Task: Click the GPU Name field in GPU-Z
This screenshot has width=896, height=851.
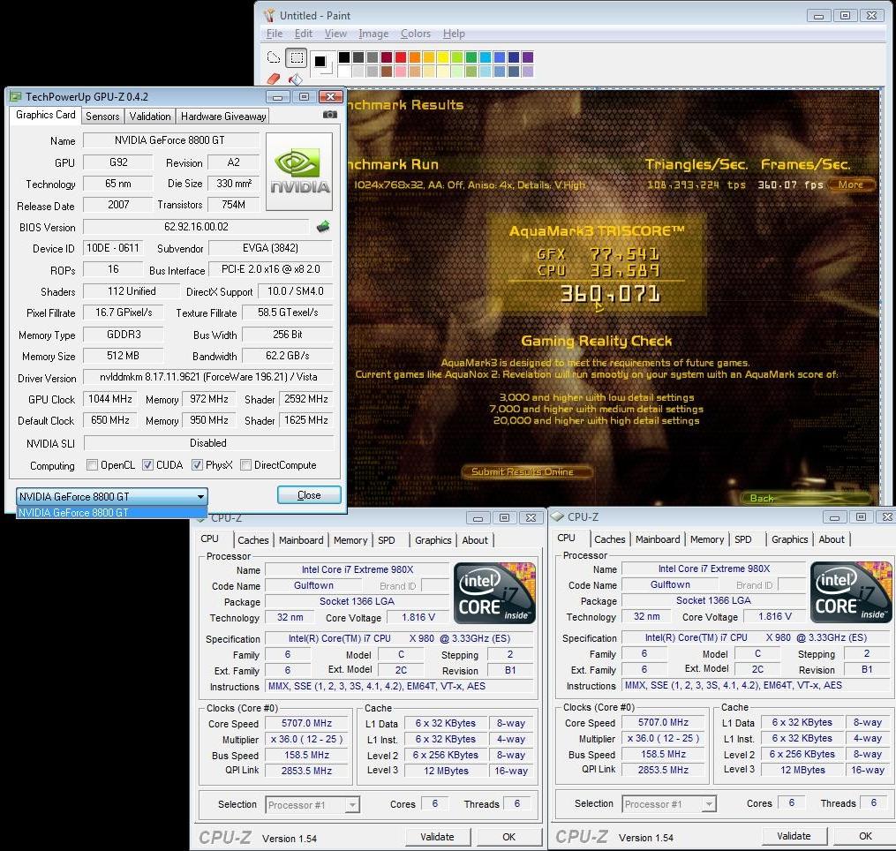Action: tap(170, 140)
